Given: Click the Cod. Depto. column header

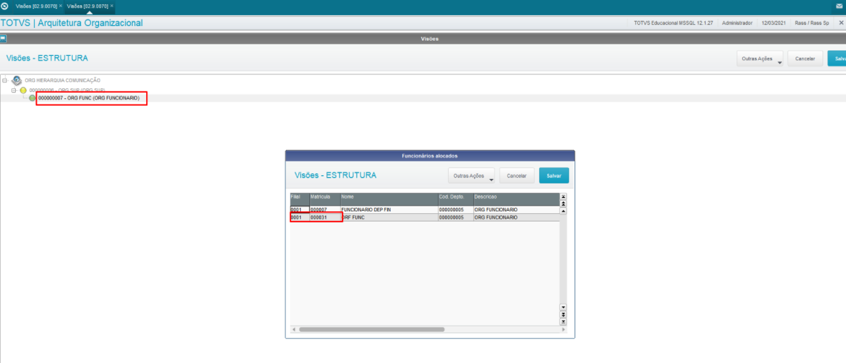Looking at the screenshot, I should click(456, 199).
